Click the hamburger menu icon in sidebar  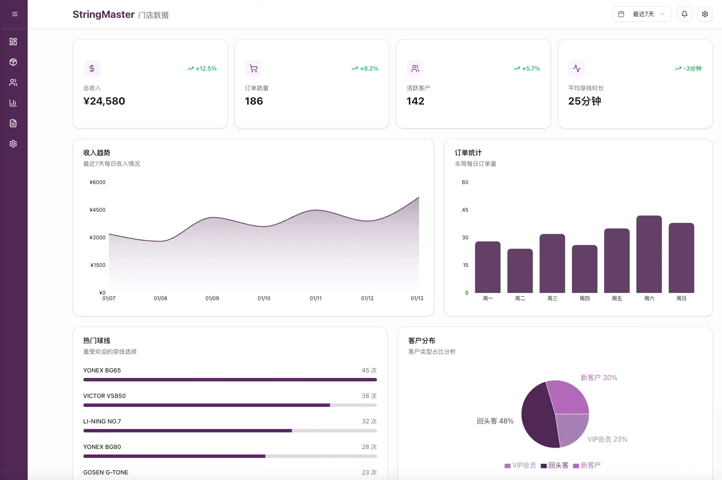pos(14,14)
